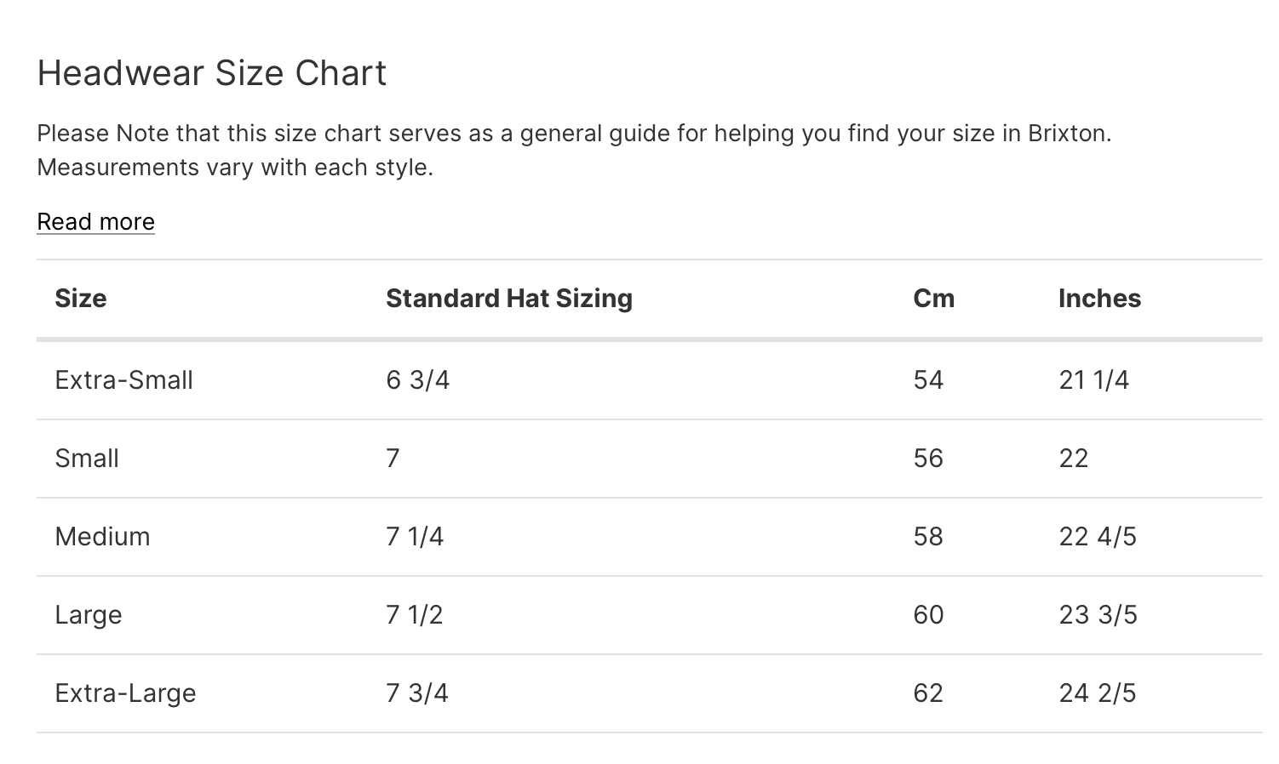Click the 24 2/5 inches cell
1279x764 pixels.
1098,693
